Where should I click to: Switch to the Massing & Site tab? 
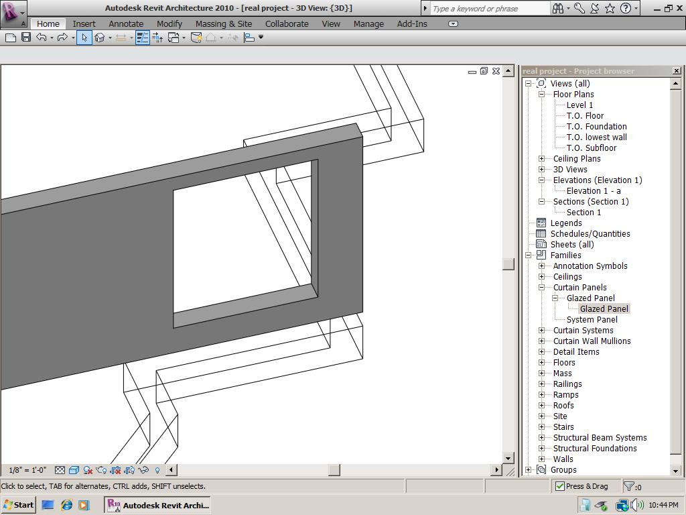click(224, 23)
